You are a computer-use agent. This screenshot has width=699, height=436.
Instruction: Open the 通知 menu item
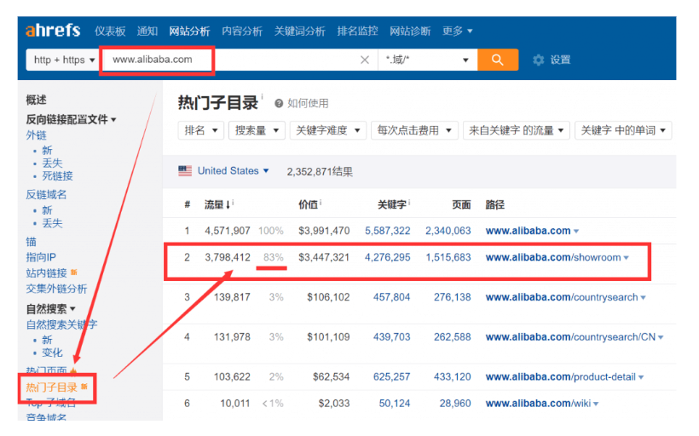point(147,31)
